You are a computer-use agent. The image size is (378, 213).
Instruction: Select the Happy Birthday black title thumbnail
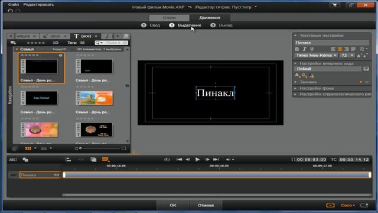point(40,98)
